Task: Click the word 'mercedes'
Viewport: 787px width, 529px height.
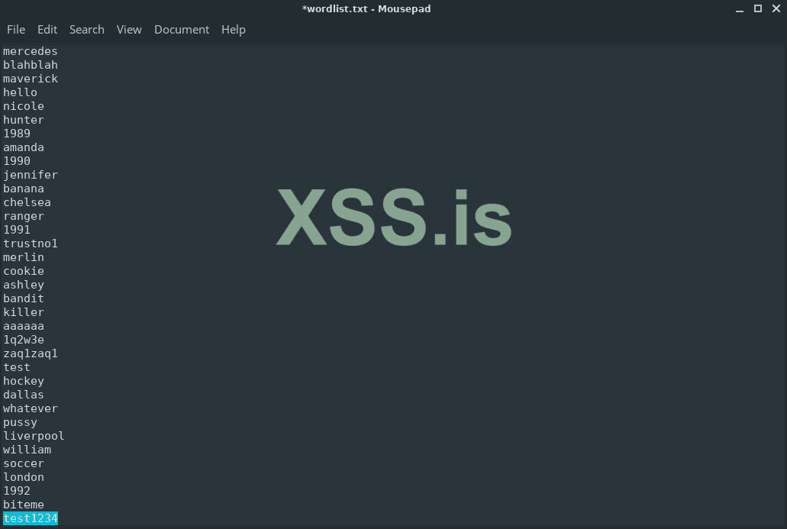Action: coord(30,51)
